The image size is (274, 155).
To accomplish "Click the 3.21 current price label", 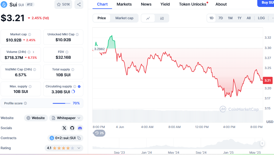I will pyautogui.click(x=268, y=80).
